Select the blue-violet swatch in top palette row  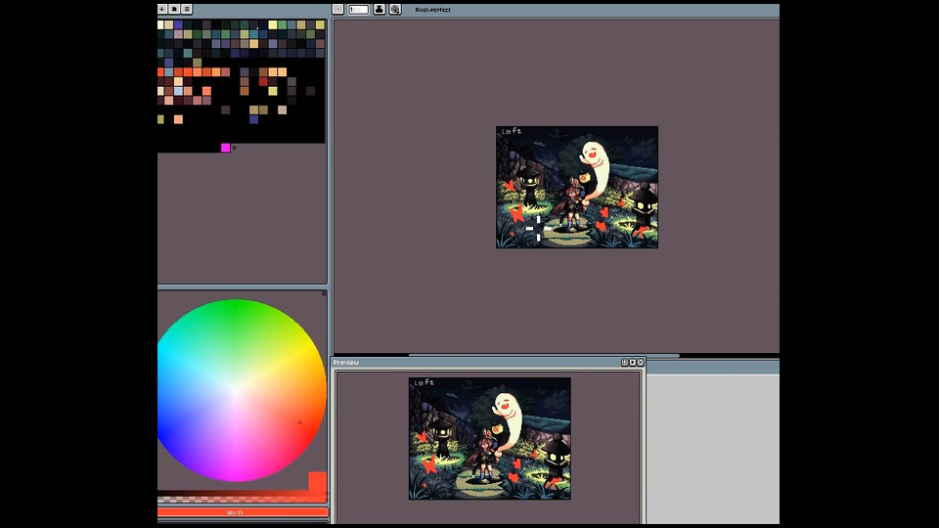(x=178, y=24)
